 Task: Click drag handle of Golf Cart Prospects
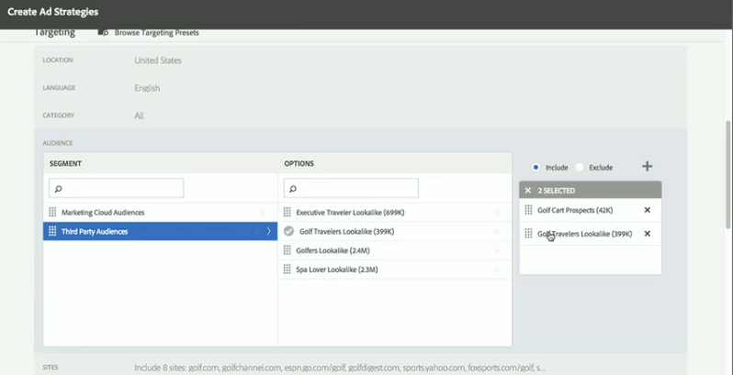point(528,210)
